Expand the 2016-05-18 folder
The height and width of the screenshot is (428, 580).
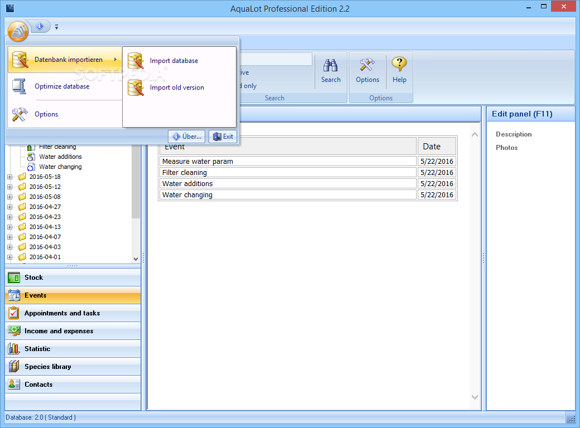click(x=10, y=177)
